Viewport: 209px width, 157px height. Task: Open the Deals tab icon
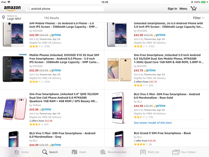coord(74,152)
